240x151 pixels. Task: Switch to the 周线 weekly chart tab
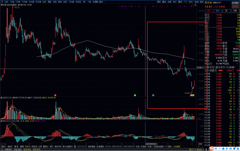click(x=49, y=1)
